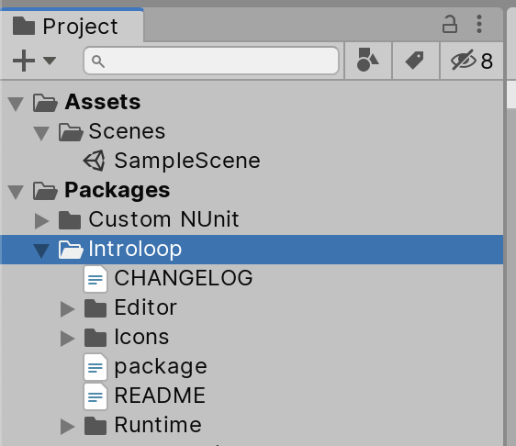Image resolution: width=516 pixels, height=446 pixels.
Task: Expand the Editor folder arrow
Action: coord(67,309)
